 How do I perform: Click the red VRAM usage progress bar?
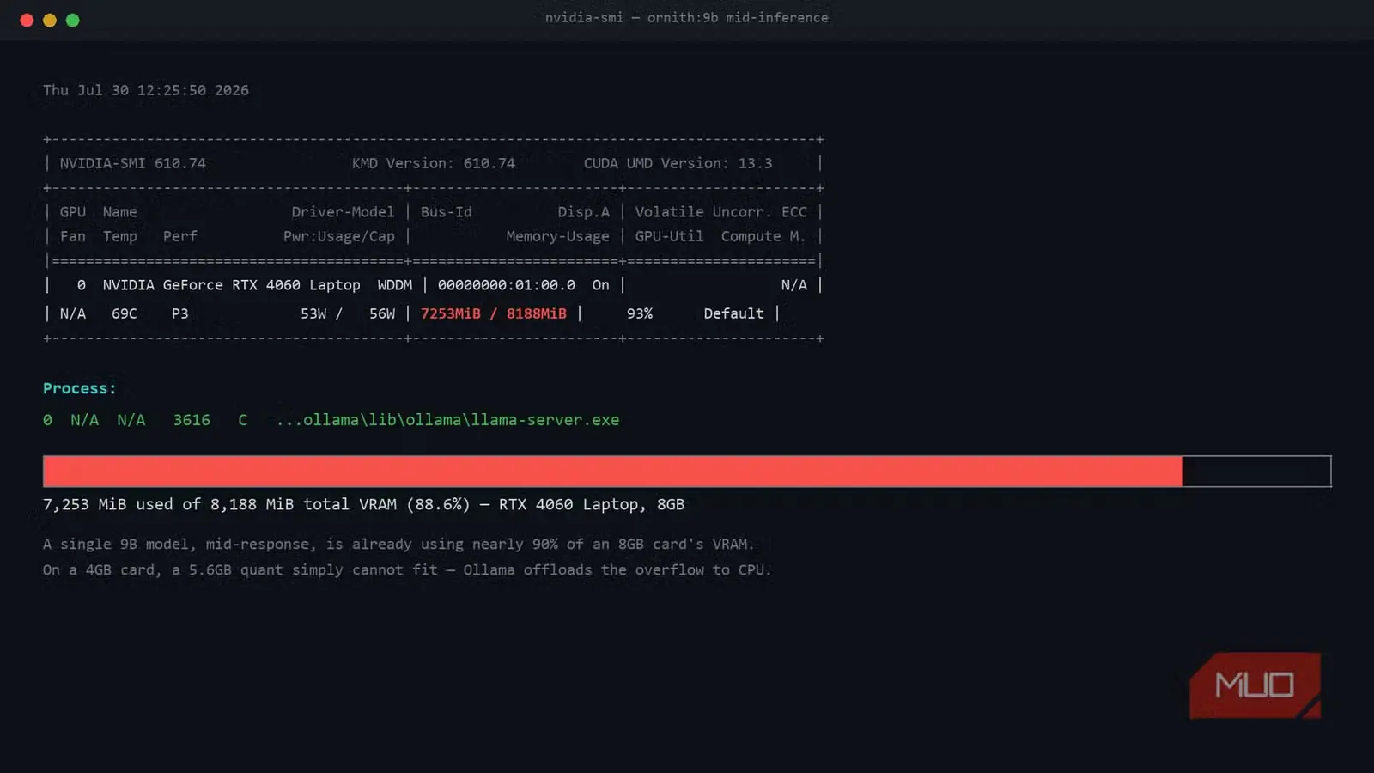click(x=612, y=472)
